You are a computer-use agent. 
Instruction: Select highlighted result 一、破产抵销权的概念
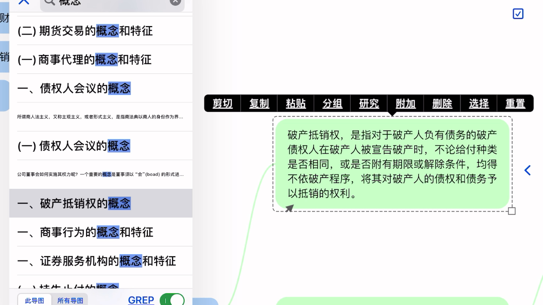click(x=101, y=203)
